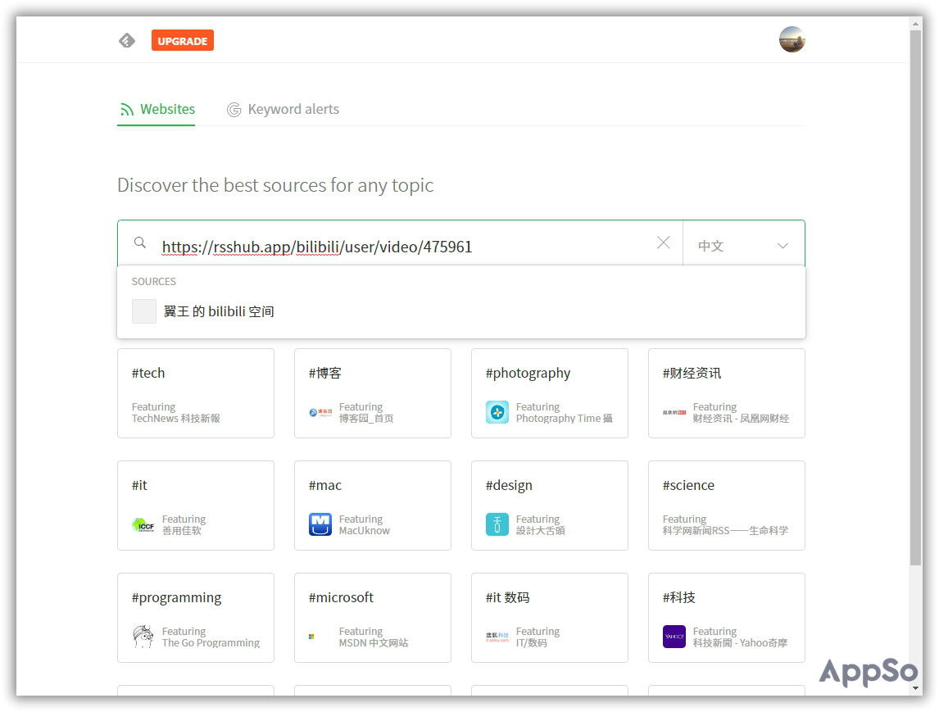Switch to the Keyword alerts tab
This screenshot has height=712, width=939.
(283, 109)
